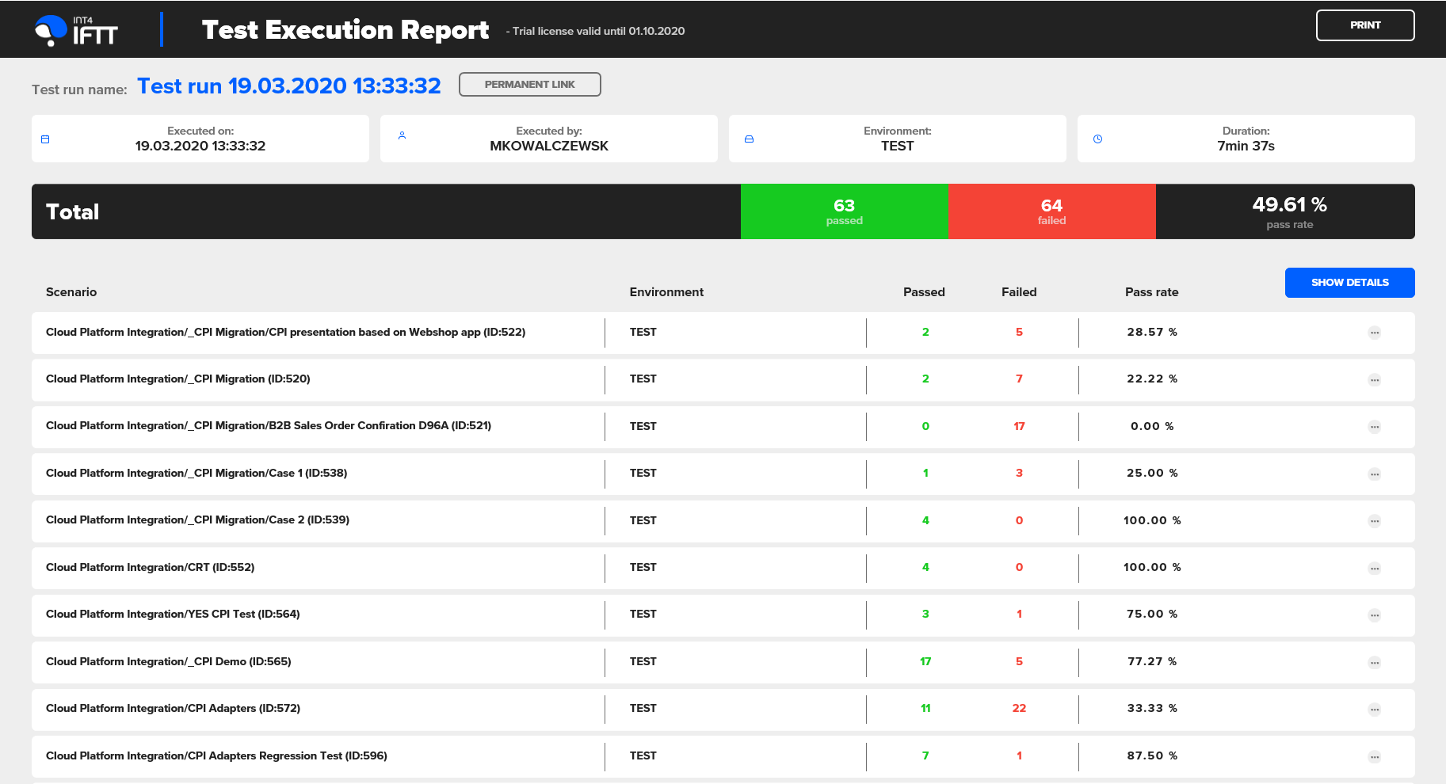This screenshot has height=784, width=1446.
Task: Select the Case 2 (ID:539) scenario row
Action: tap(197, 520)
